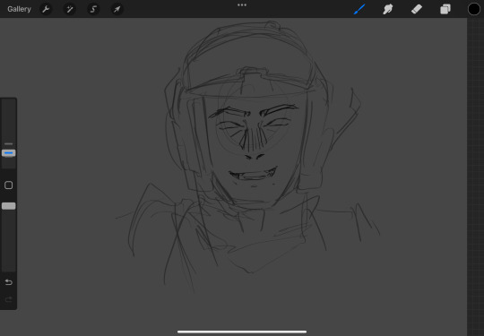Screen dimensions: 484x336
Task: Select the Smudge tool
Action: pos(388,9)
